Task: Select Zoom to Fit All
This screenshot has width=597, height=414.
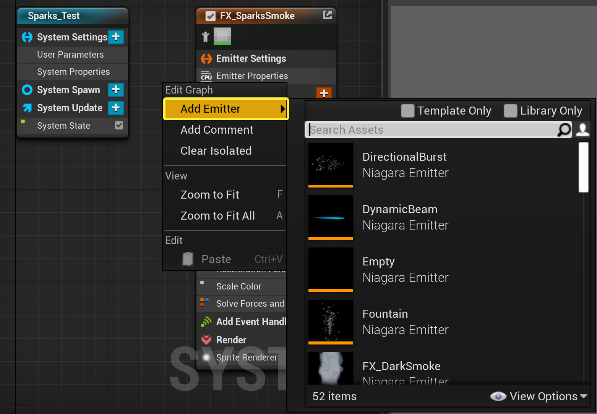Action: [x=225, y=216]
